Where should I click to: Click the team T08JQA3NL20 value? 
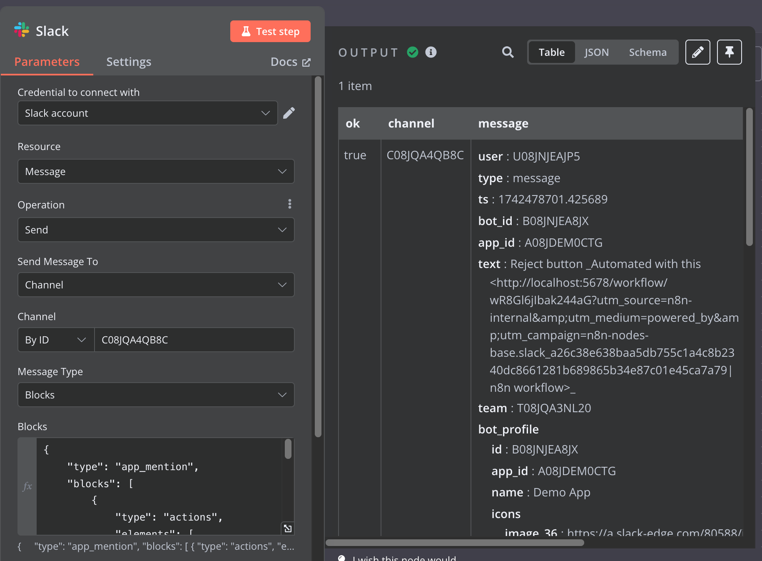pyautogui.click(x=554, y=408)
